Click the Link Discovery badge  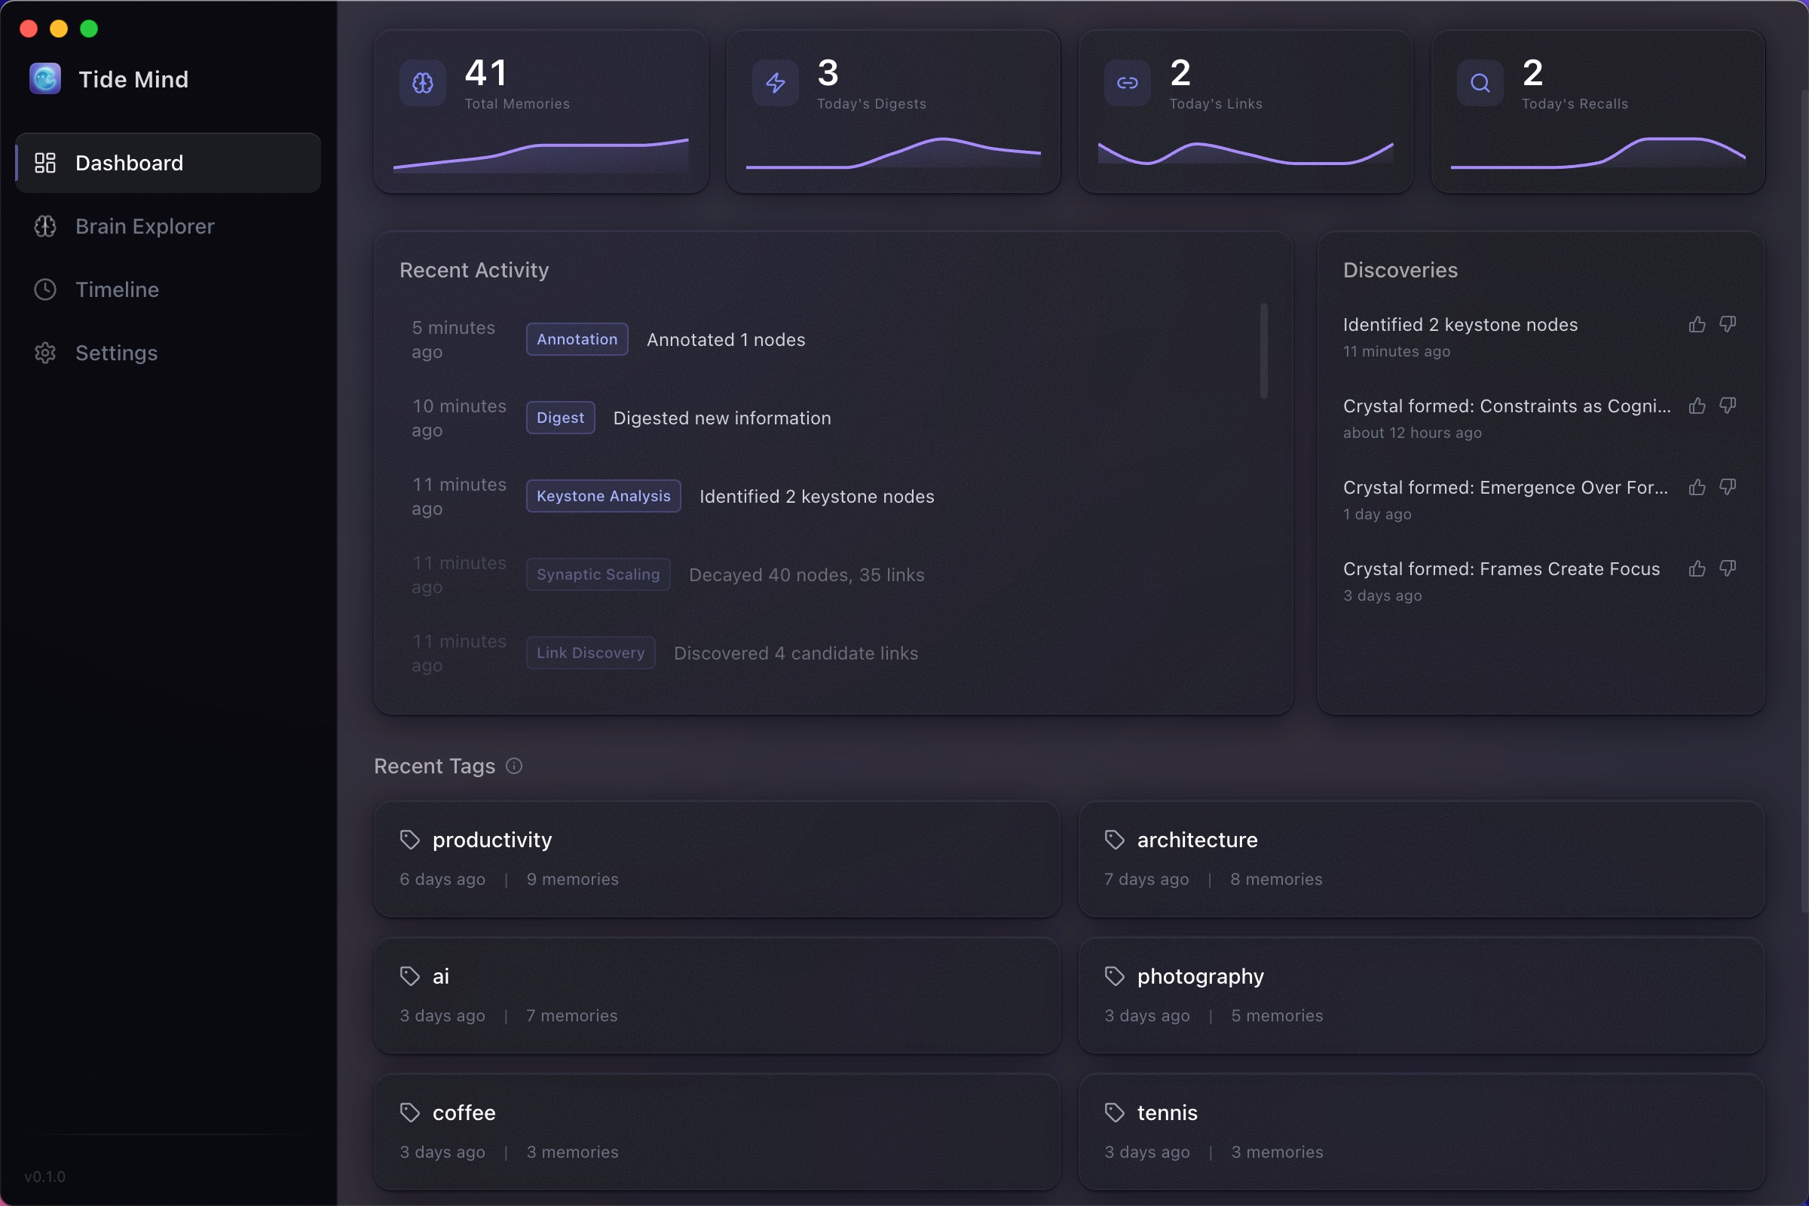[x=590, y=652]
